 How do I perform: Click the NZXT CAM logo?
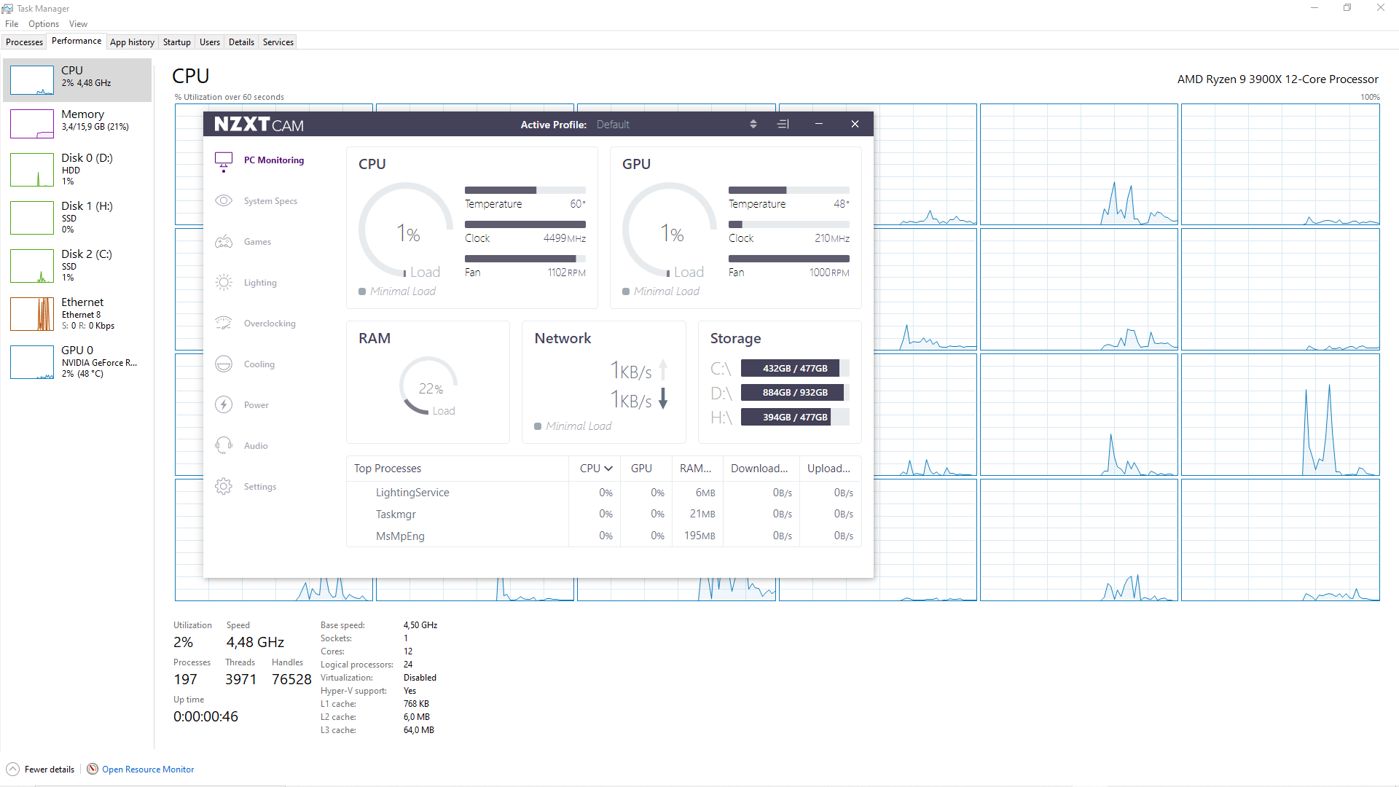click(x=259, y=125)
